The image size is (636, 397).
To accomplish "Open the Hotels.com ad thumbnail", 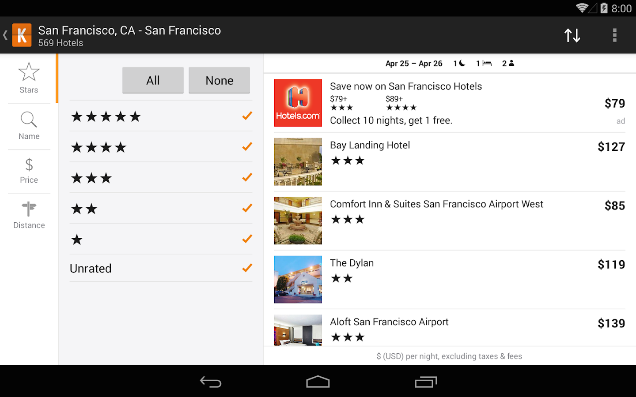I will (x=298, y=103).
